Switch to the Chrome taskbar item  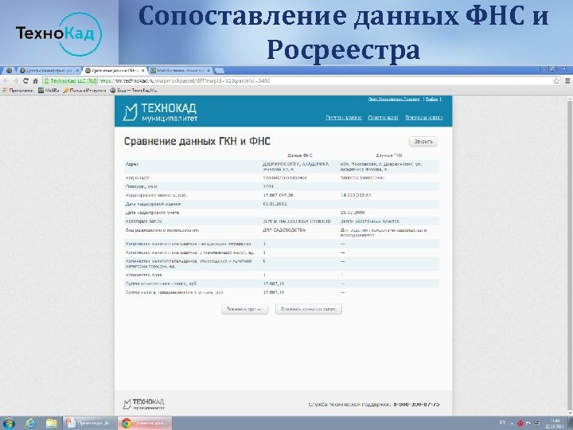pyautogui.click(x=145, y=423)
